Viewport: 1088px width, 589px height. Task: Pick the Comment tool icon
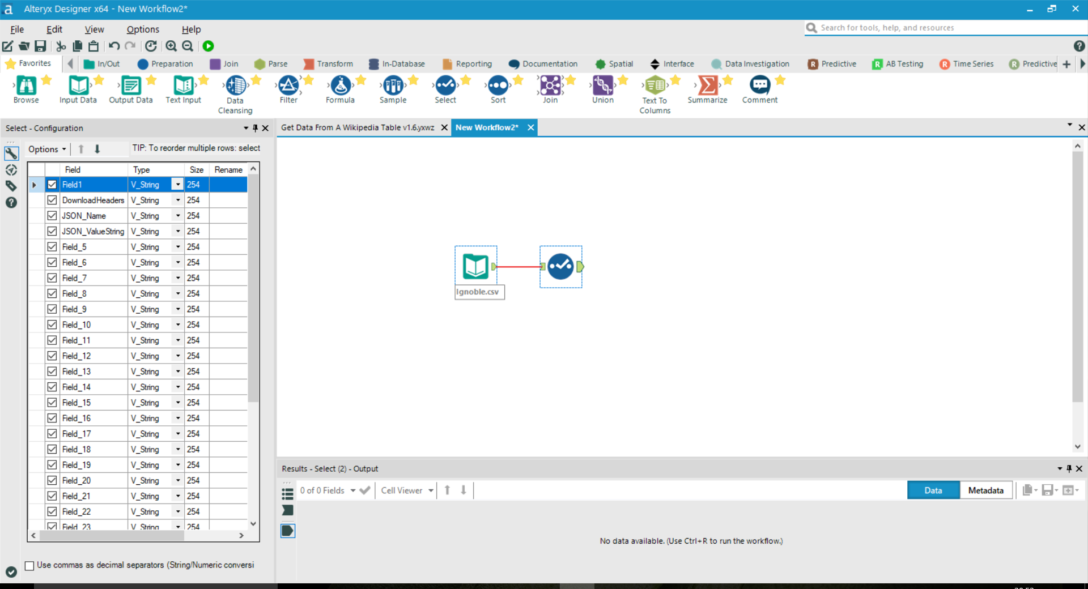760,86
